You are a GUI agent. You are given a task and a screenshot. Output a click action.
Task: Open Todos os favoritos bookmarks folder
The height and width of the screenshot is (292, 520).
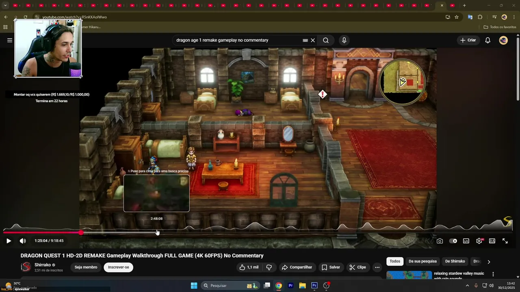(500, 27)
